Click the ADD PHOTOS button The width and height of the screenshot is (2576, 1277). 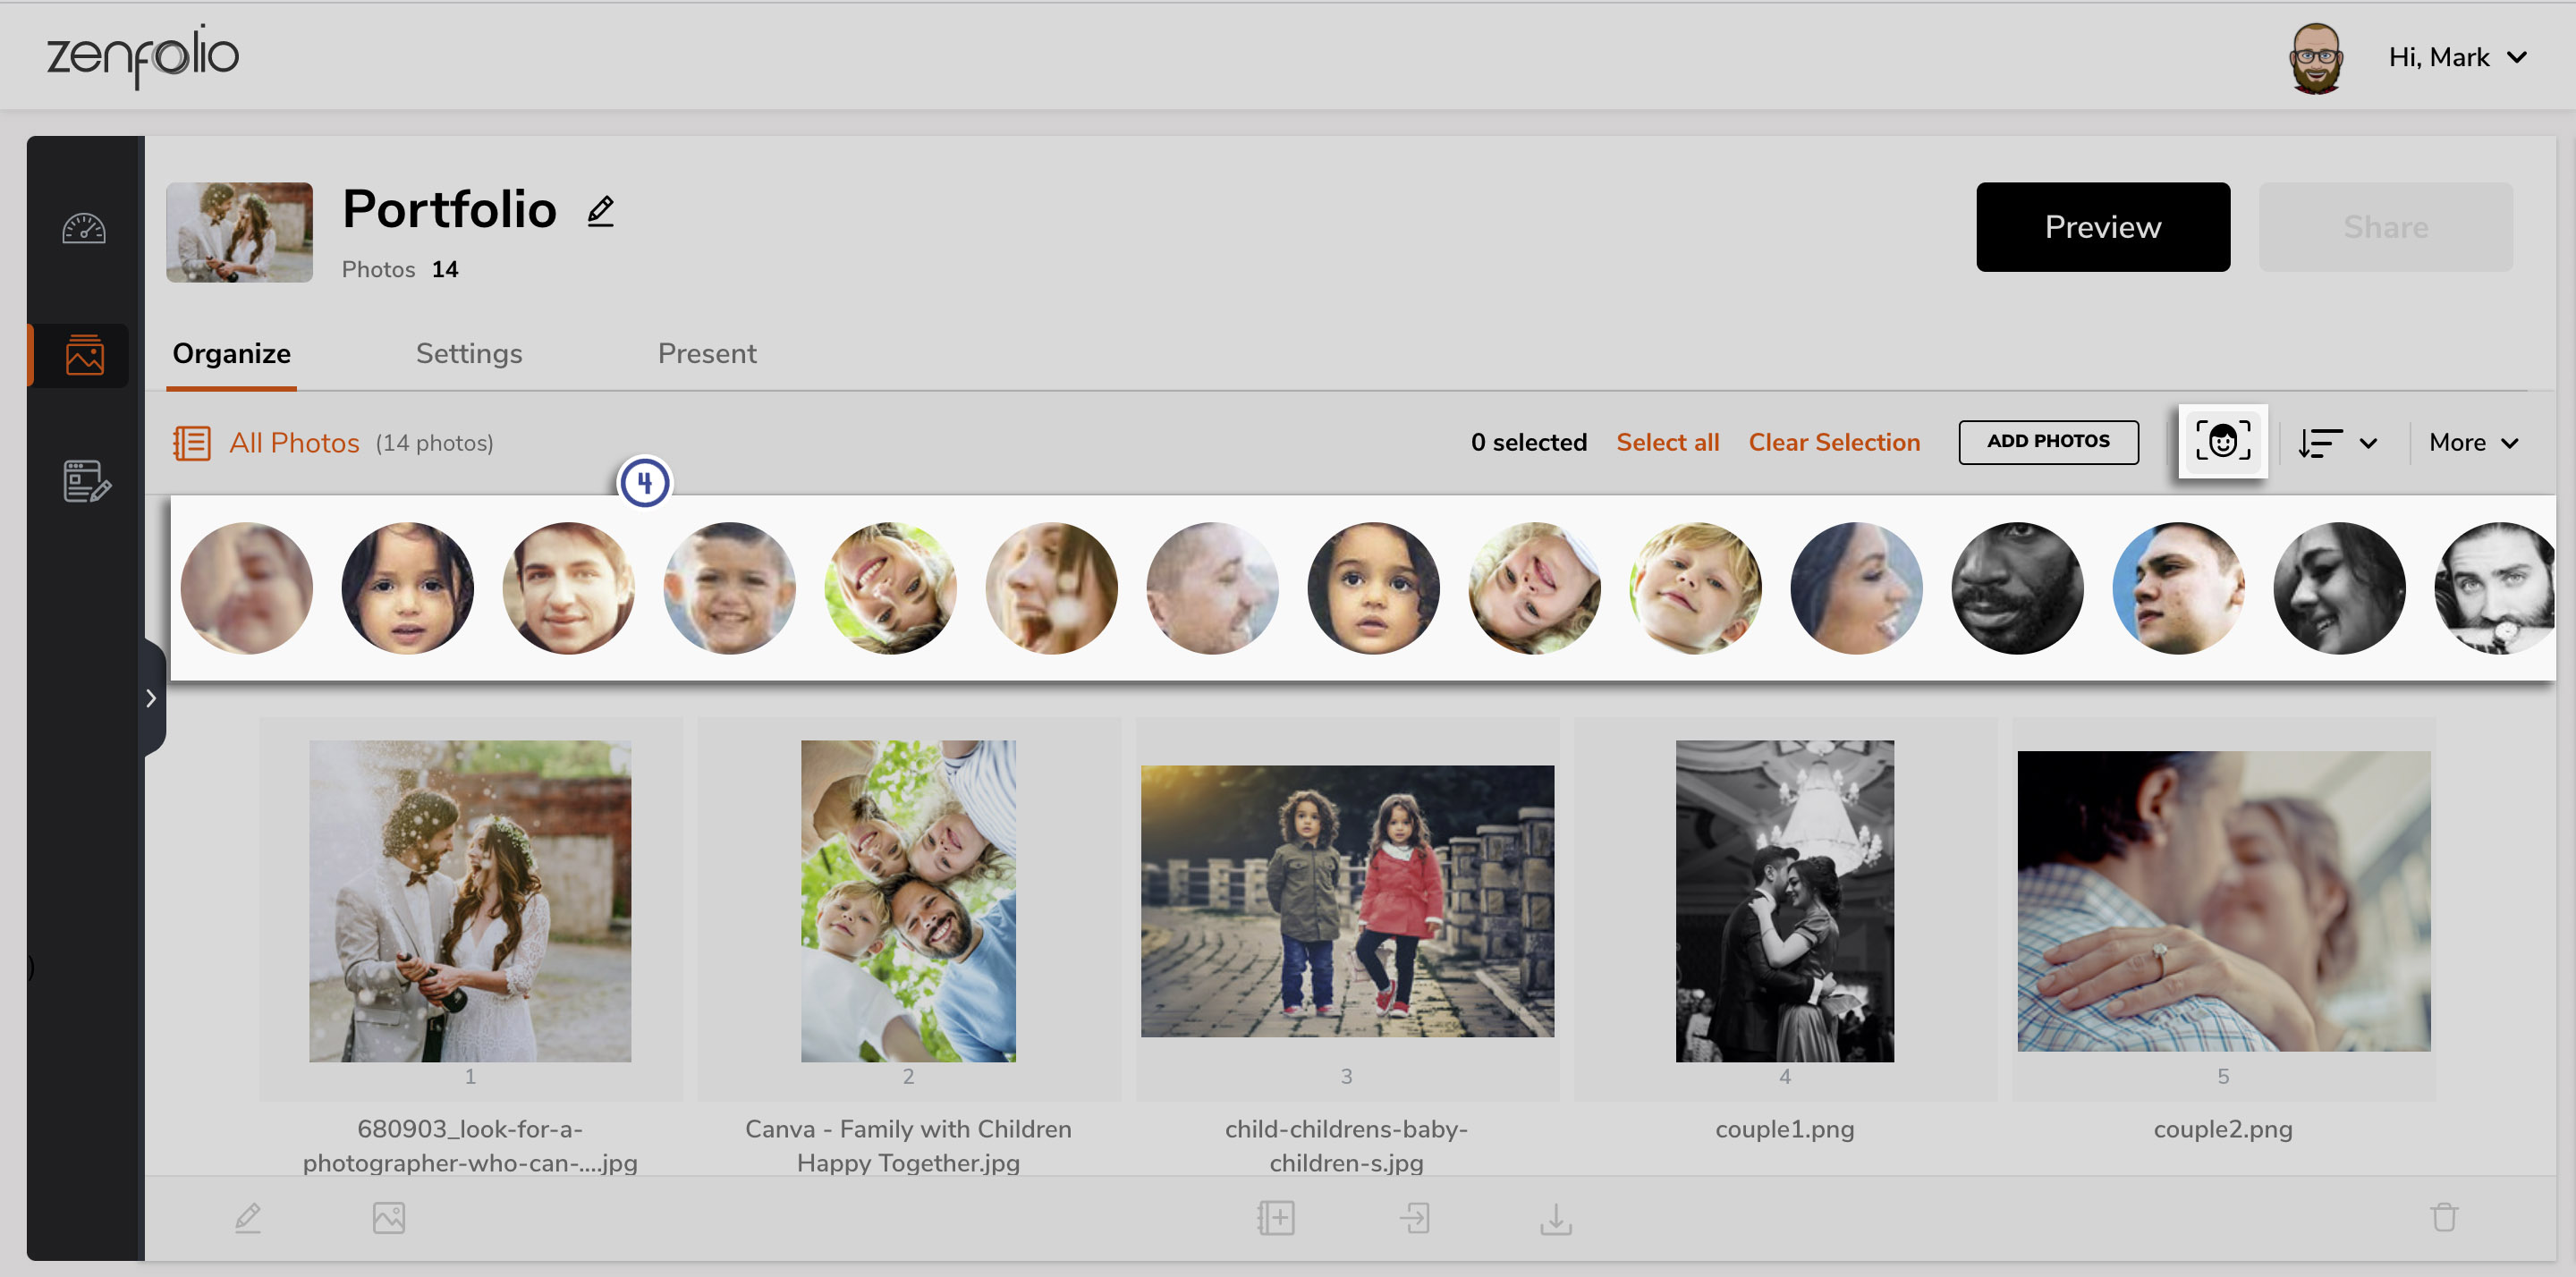click(x=2048, y=441)
